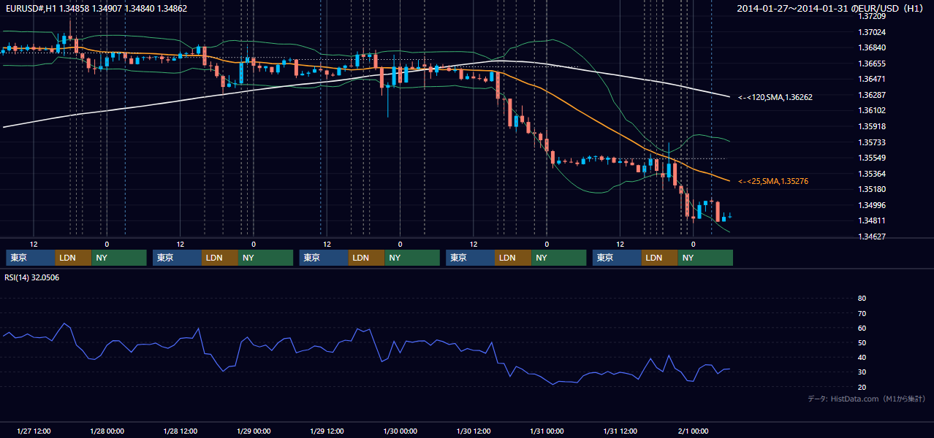The height and width of the screenshot is (438, 934).
Task: Click RSI scale value 70
Action: pyautogui.click(x=862, y=313)
